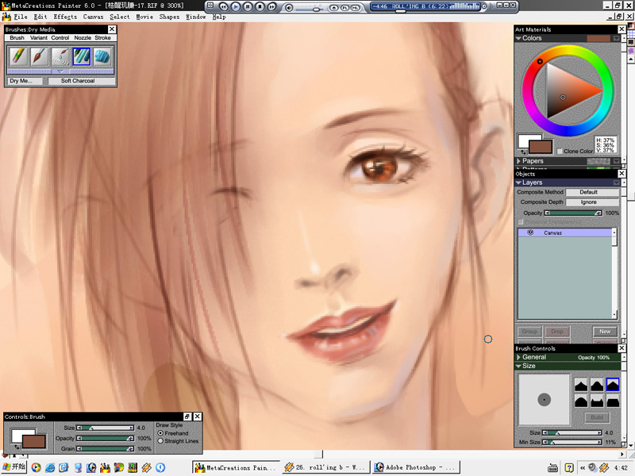Viewport: 635px width, 476px height.
Task: Pause the media player
Action: (248, 6)
